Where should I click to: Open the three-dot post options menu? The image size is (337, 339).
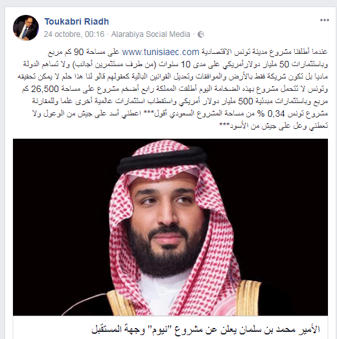tap(325, 20)
